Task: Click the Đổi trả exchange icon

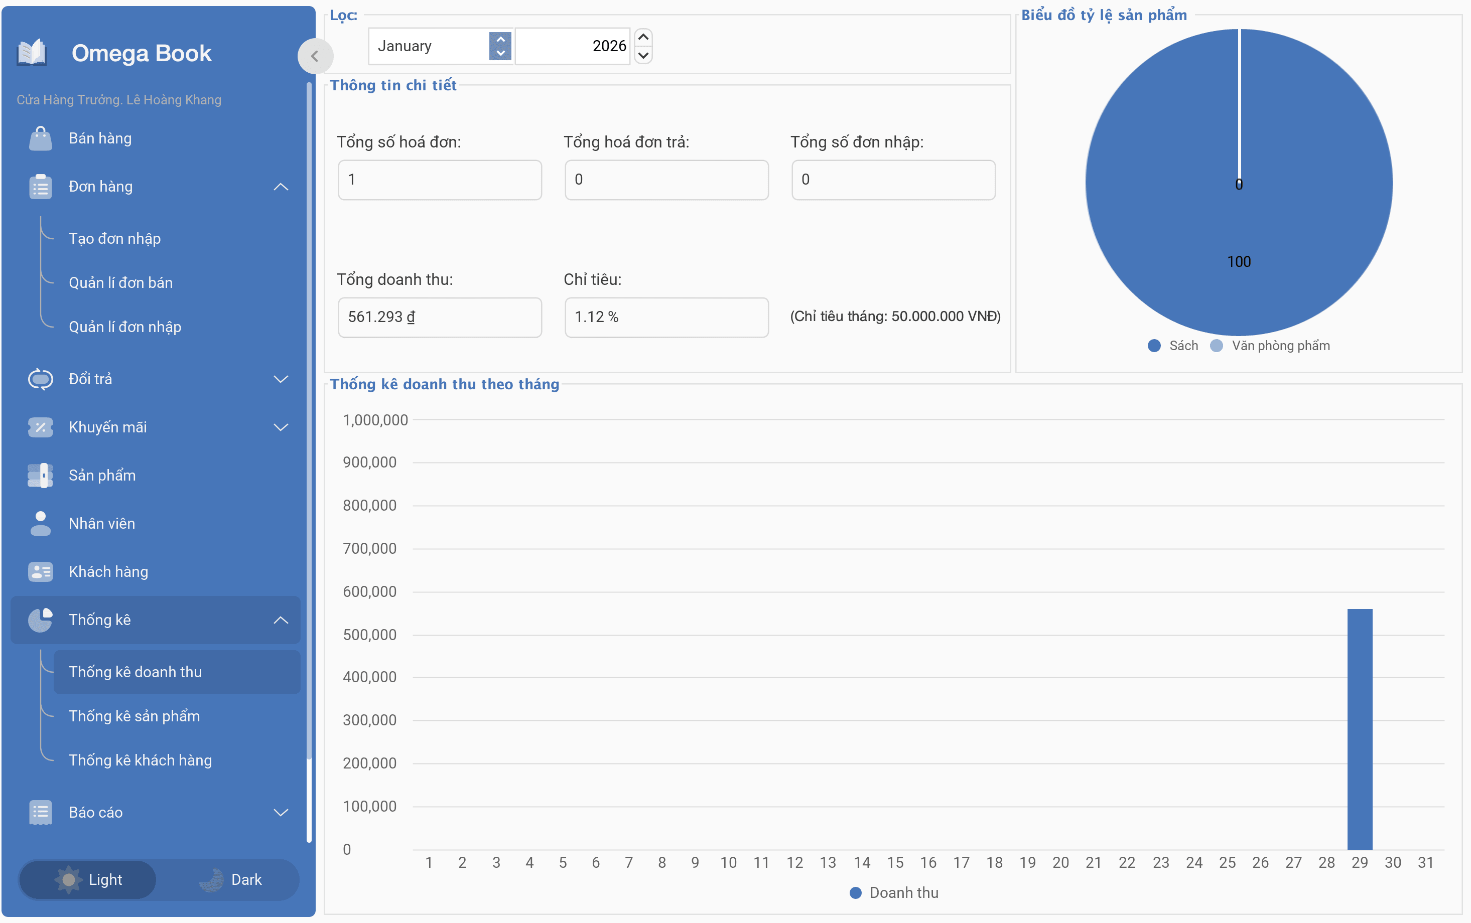Action: [x=40, y=379]
